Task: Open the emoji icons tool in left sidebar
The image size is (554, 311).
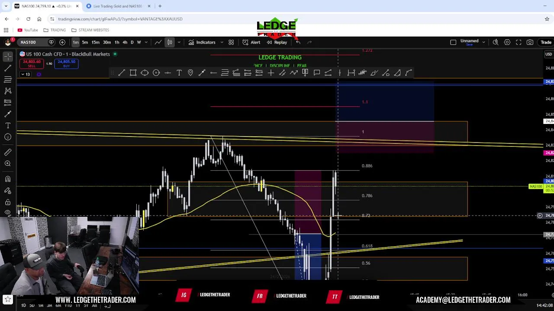Action: click(8, 137)
